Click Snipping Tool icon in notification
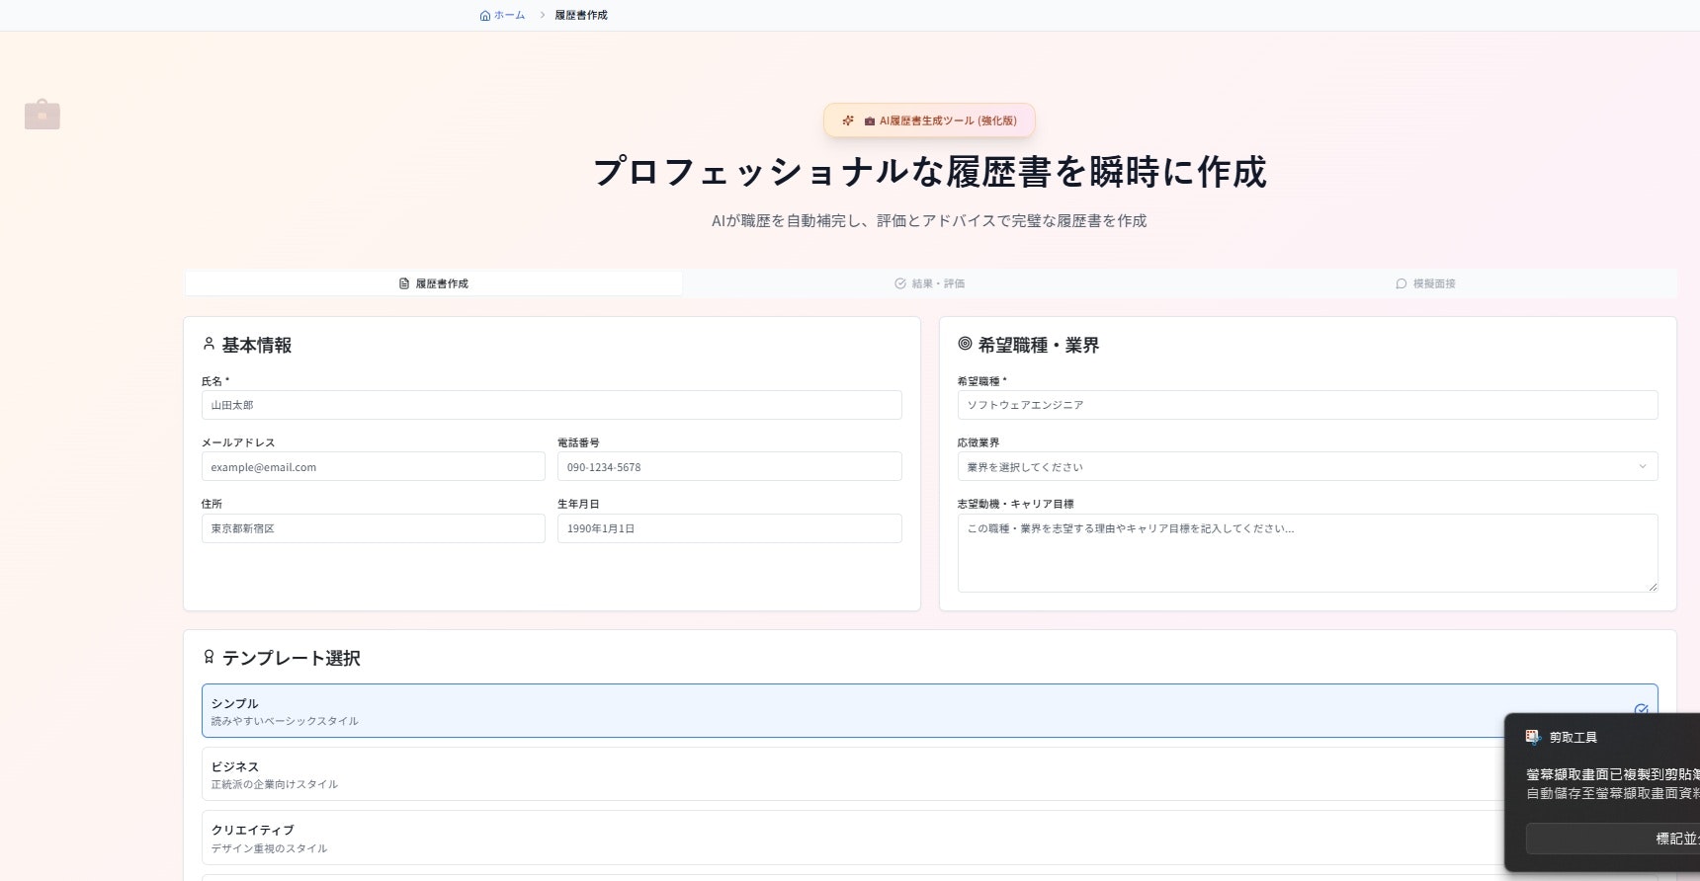The height and width of the screenshot is (881, 1700). click(x=1533, y=737)
